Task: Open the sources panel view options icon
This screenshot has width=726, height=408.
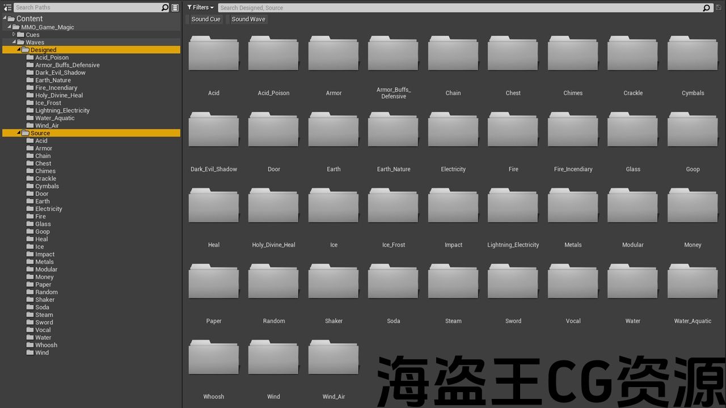Action: tap(175, 7)
